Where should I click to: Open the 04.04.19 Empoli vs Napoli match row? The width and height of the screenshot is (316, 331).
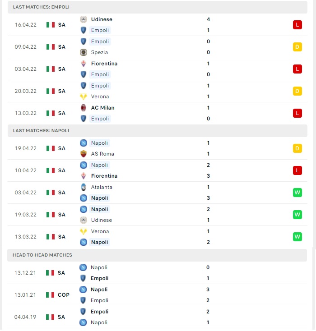click(157, 317)
